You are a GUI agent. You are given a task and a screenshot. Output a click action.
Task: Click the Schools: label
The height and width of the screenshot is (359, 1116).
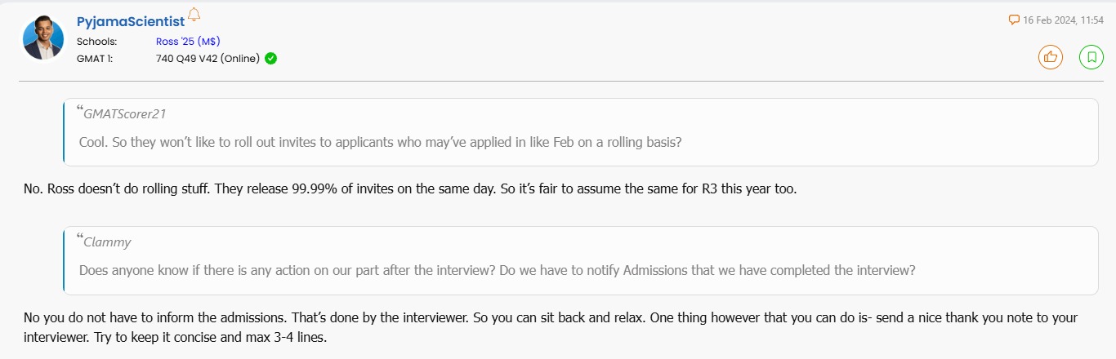[x=96, y=42]
